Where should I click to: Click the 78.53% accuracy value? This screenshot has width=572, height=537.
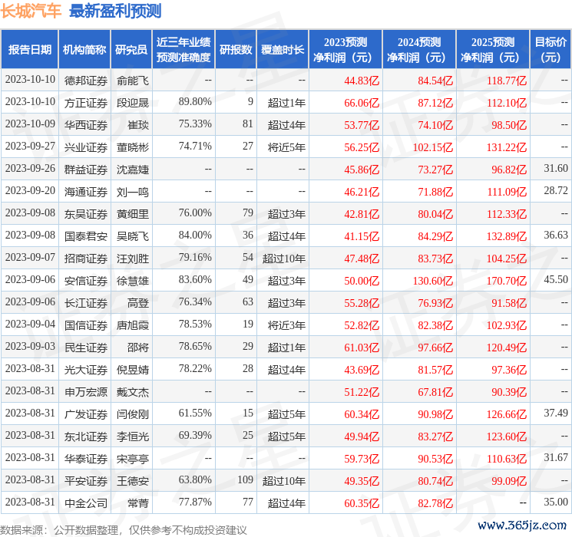(195, 324)
